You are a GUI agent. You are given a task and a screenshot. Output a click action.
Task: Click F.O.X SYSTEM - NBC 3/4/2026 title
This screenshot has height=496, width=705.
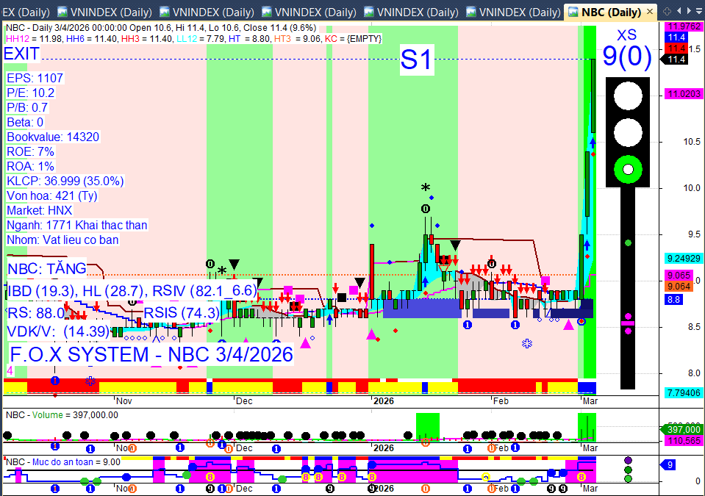point(151,354)
